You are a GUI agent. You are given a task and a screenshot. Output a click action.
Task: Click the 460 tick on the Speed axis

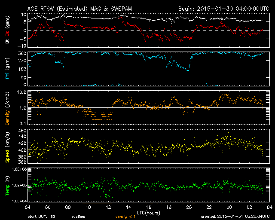click(21, 130)
